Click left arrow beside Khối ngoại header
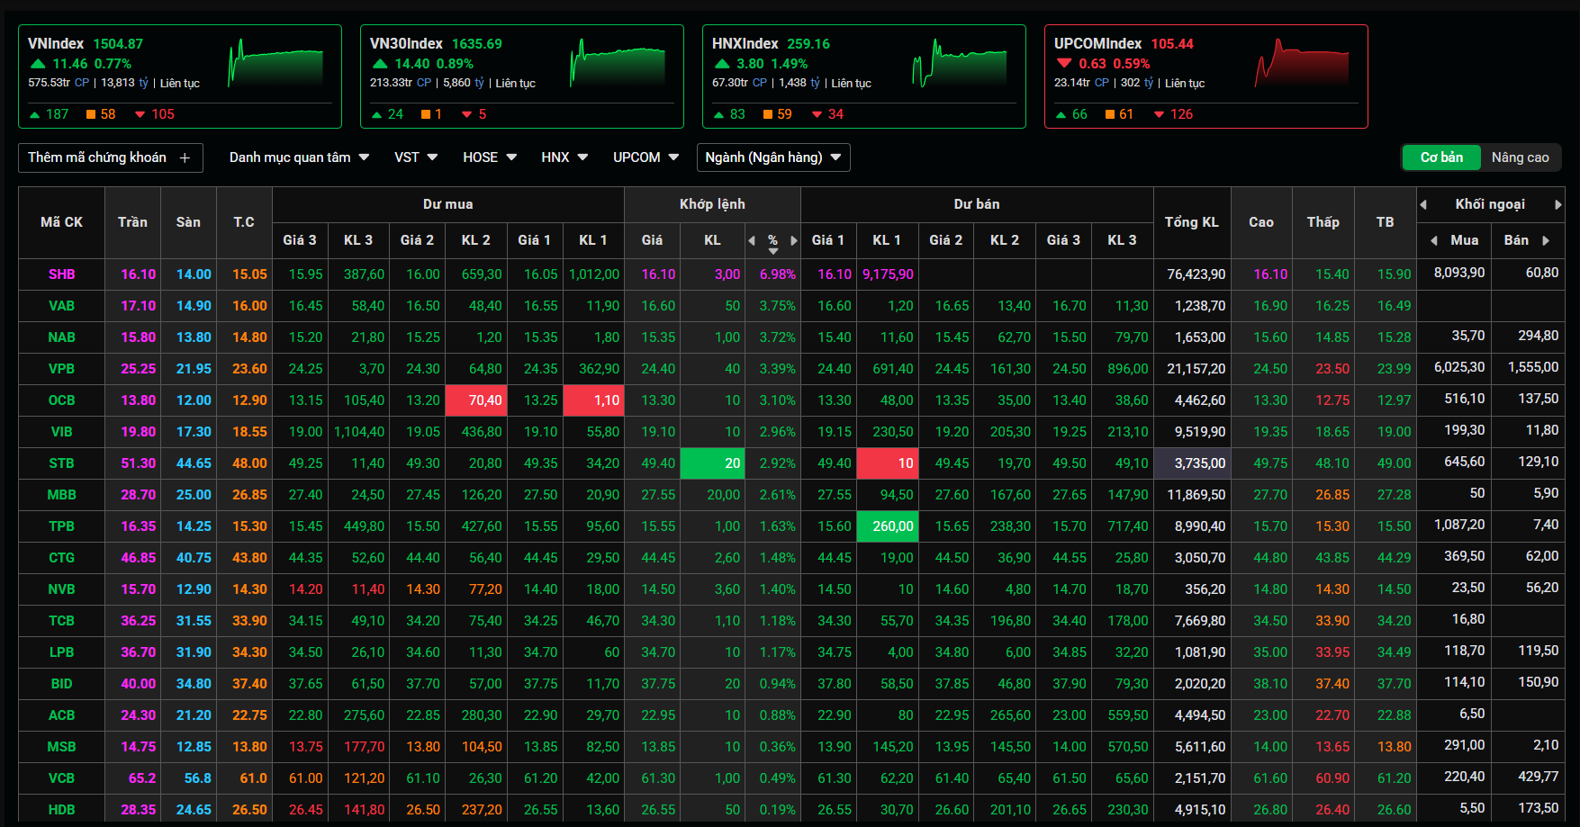The width and height of the screenshot is (1580, 827). point(1423,204)
